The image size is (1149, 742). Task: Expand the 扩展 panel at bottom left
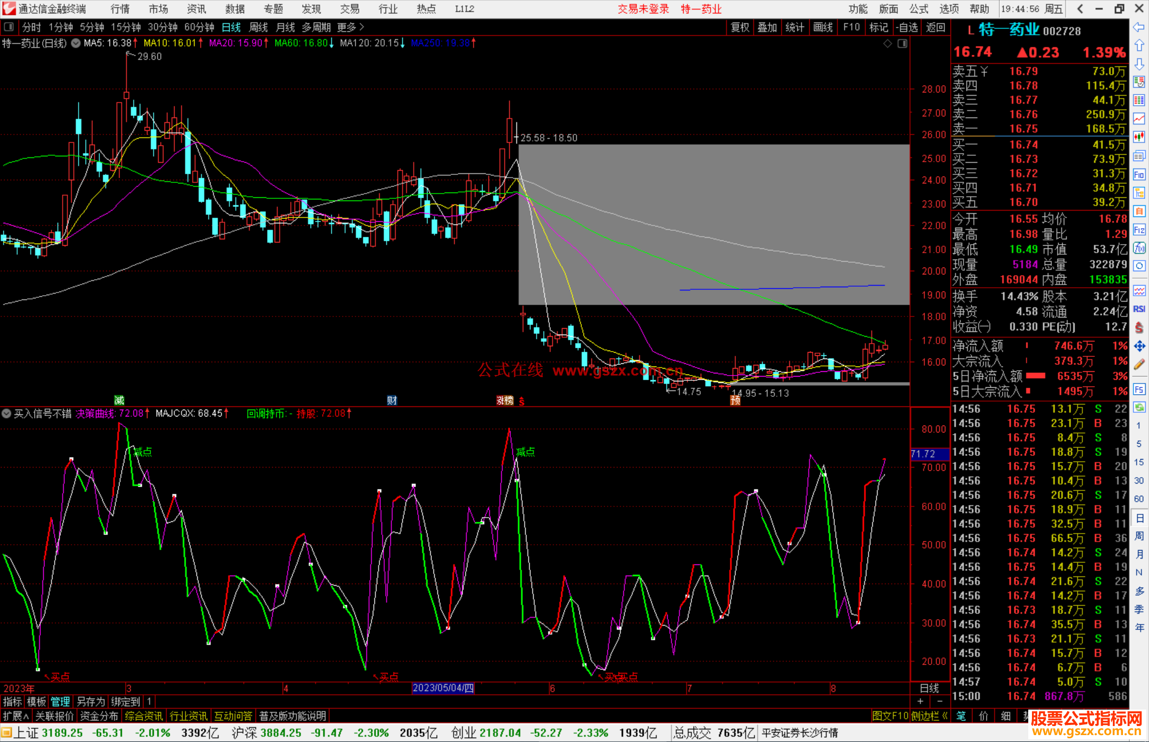pyautogui.click(x=15, y=716)
